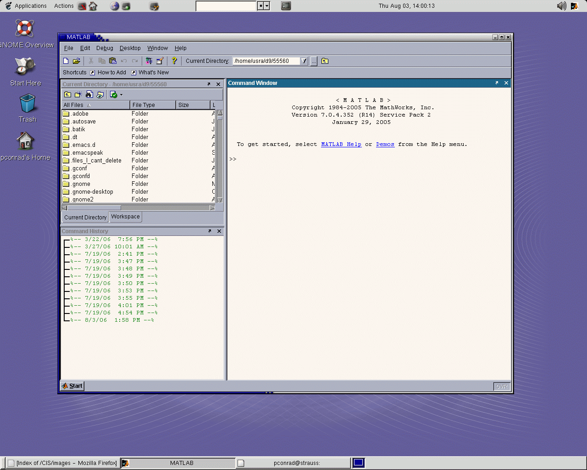Viewport: 587px width, 470px height.
Task: Select the .files_I_cant_delete folder
Action: pyautogui.click(x=138, y=161)
